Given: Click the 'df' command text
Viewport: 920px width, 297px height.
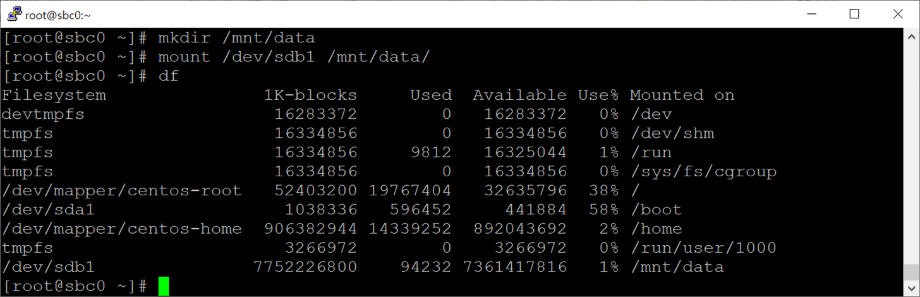Looking at the screenshot, I should click(x=168, y=76).
